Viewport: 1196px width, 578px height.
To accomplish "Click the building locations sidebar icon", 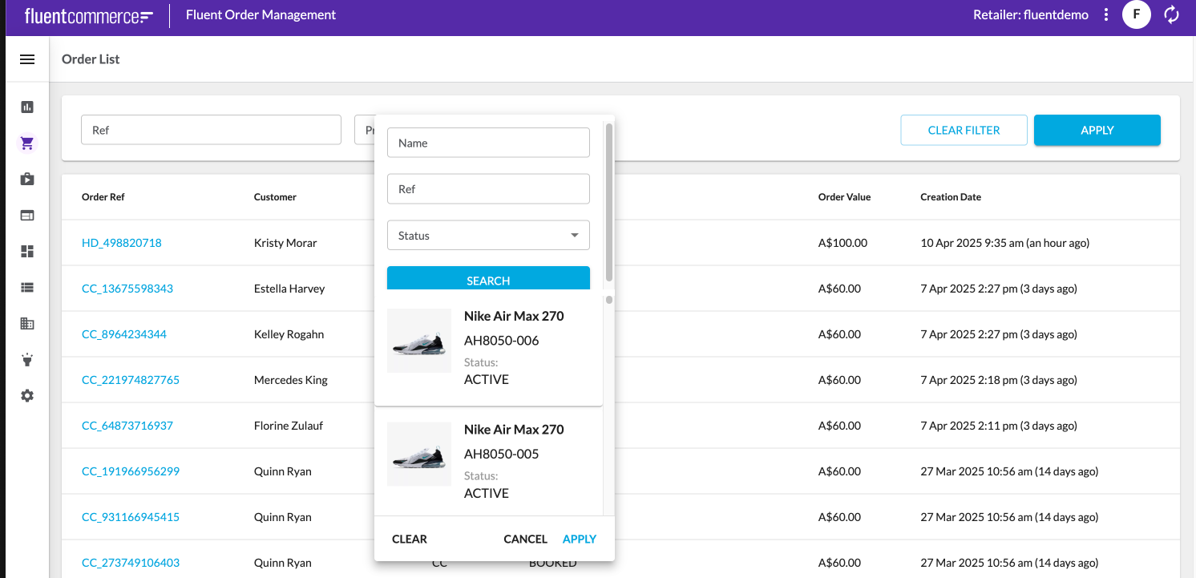I will point(27,324).
